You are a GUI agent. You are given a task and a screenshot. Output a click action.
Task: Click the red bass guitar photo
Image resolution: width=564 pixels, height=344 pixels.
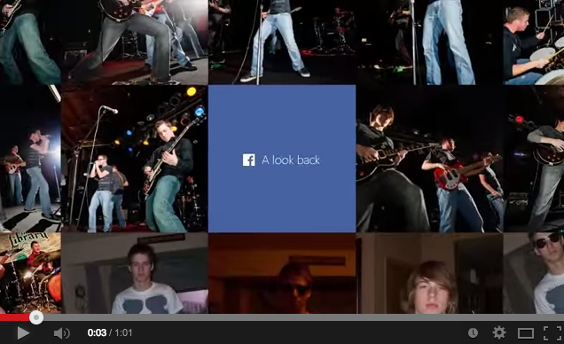coord(429,159)
